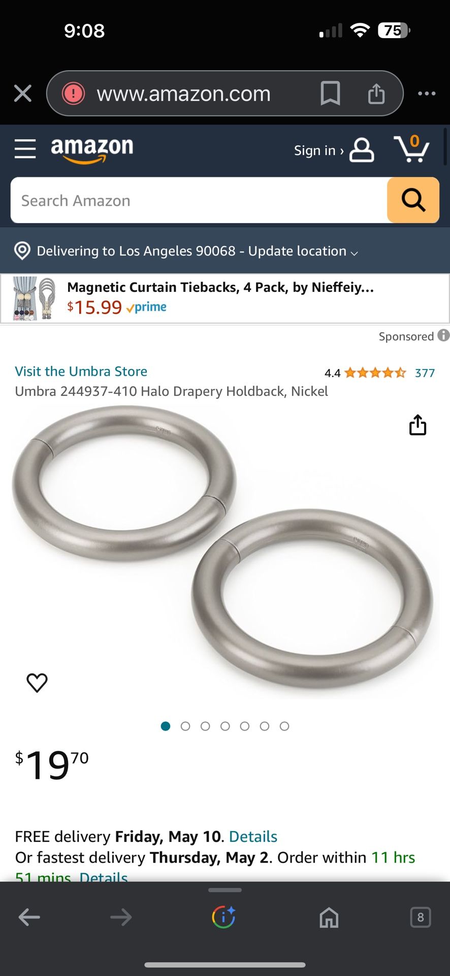Open the browser tabs counter
Image resolution: width=450 pixels, height=976 pixels.
pyautogui.click(x=421, y=917)
